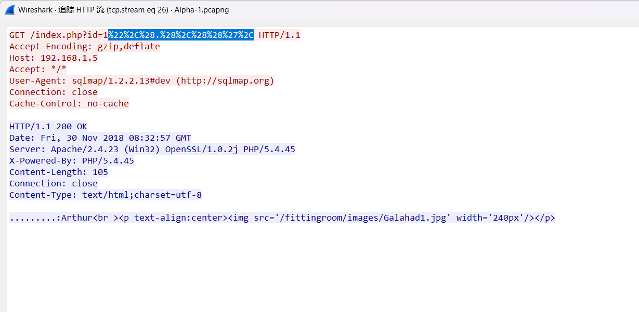Click the Date: Fri, 30 Nov 2018 line
Image resolution: width=639 pixels, height=312 pixels.
[x=100, y=138]
